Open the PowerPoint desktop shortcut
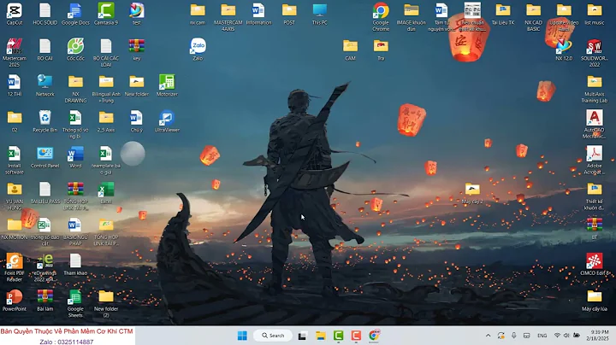This screenshot has width=616, height=345. coord(15,301)
